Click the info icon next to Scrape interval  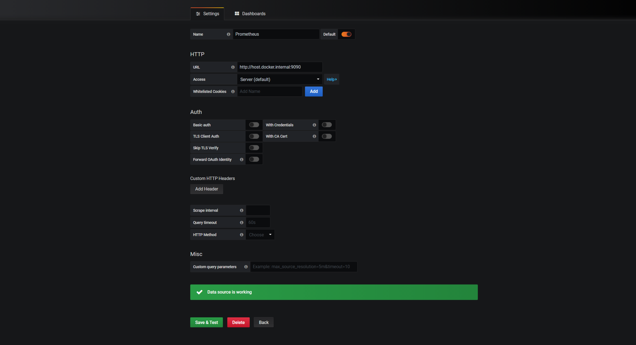coord(241,210)
